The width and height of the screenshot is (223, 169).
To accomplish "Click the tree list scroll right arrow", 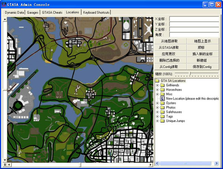I will coord(217,163).
